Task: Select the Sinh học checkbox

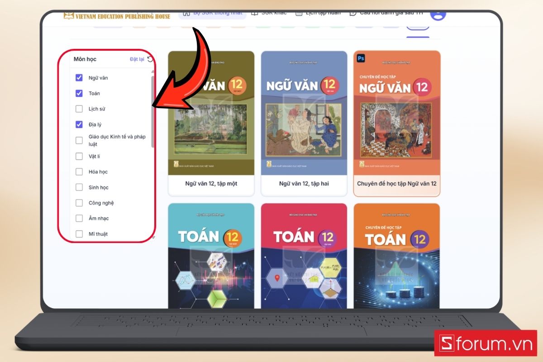Action: (x=79, y=187)
